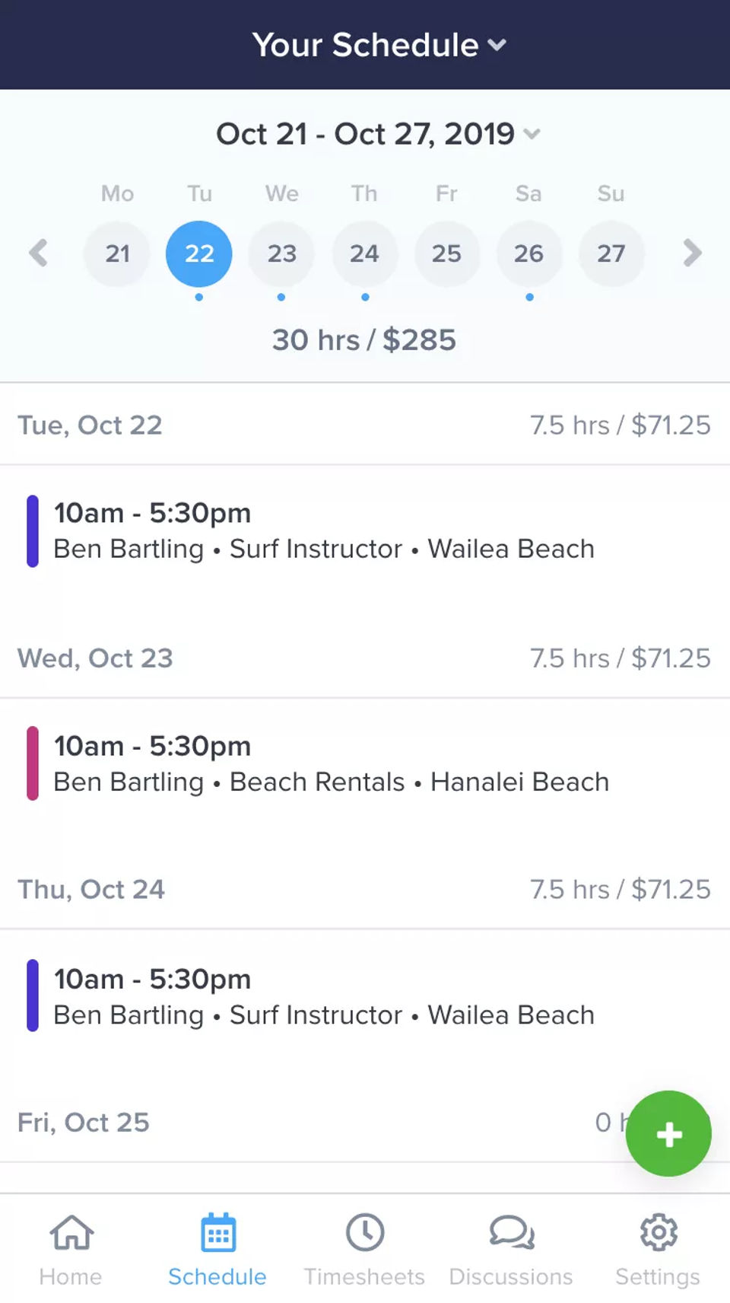The width and height of the screenshot is (730, 1303).
Task: Select Saturday the 26th
Action: tap(528, 253)
